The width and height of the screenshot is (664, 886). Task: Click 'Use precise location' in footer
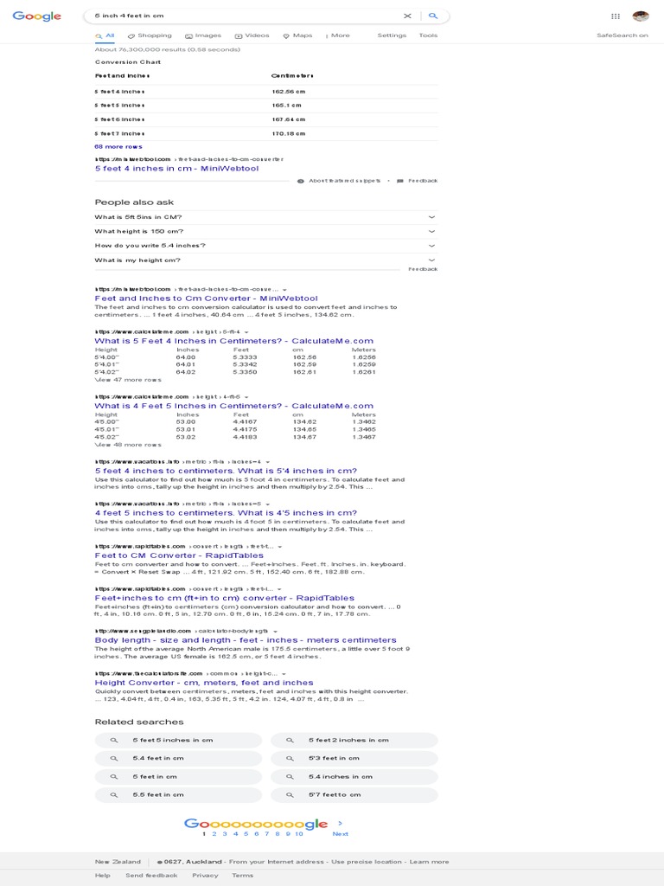pos(367,863)
